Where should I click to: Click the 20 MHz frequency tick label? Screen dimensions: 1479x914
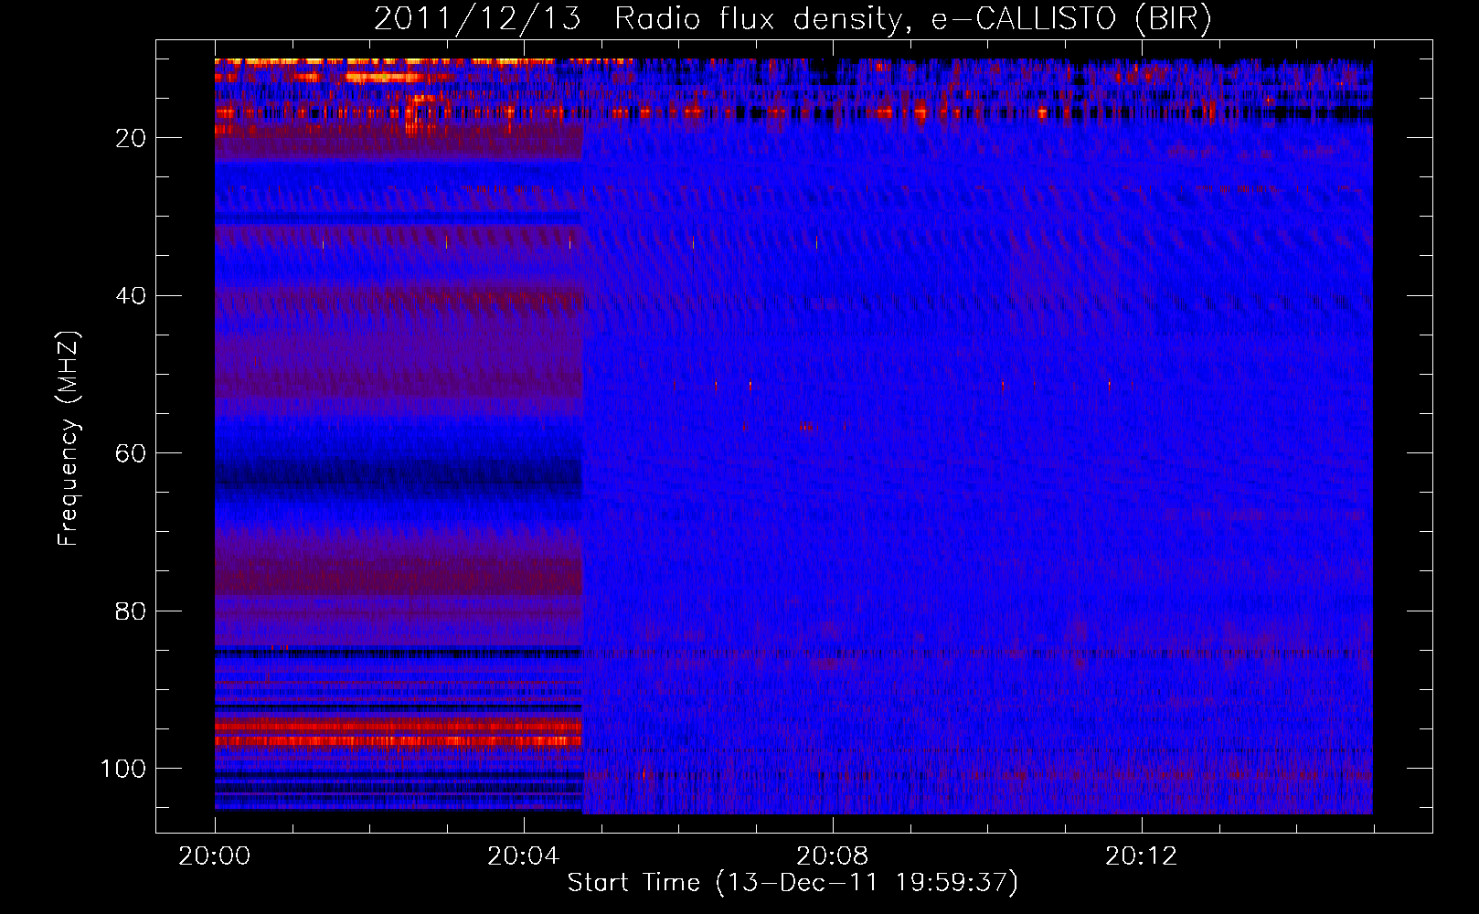132,138
